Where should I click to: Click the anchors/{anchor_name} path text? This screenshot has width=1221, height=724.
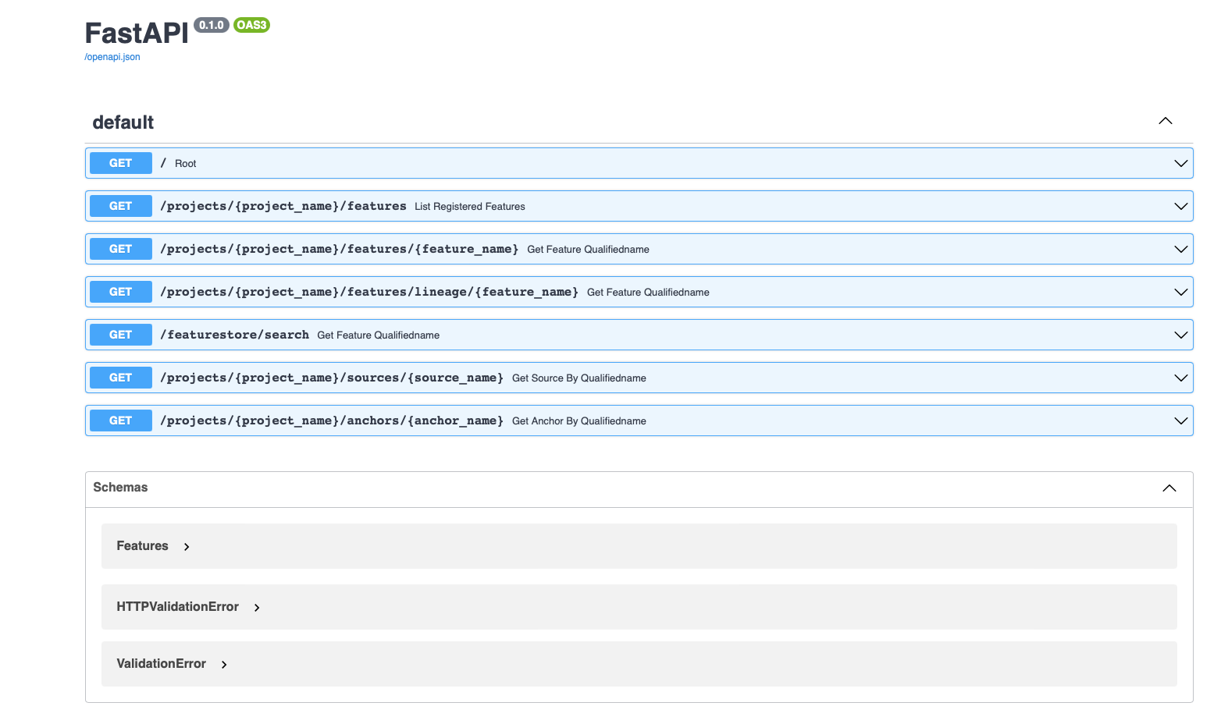coord(332,421)
